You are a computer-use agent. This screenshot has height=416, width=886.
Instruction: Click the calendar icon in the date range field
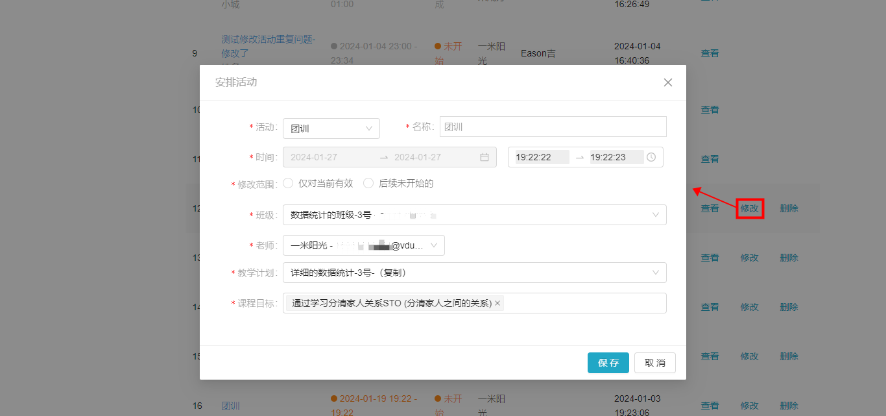(x=485, y=157)
